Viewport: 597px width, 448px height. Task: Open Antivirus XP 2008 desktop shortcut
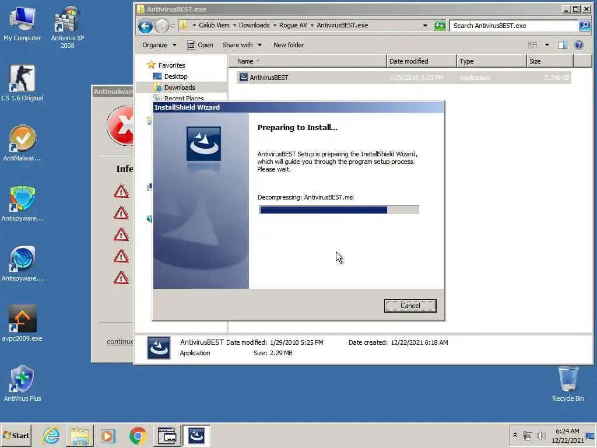pyautogui.click(x=68, y=27)
